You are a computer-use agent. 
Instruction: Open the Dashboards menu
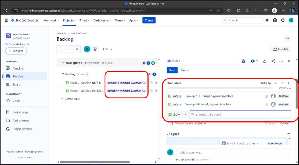click(102, 20)
